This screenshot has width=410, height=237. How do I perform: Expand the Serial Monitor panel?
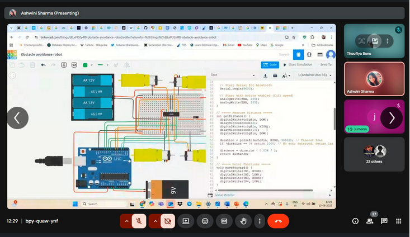point(329,195)
